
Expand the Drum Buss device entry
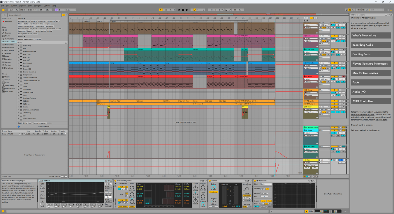point(18,89)
